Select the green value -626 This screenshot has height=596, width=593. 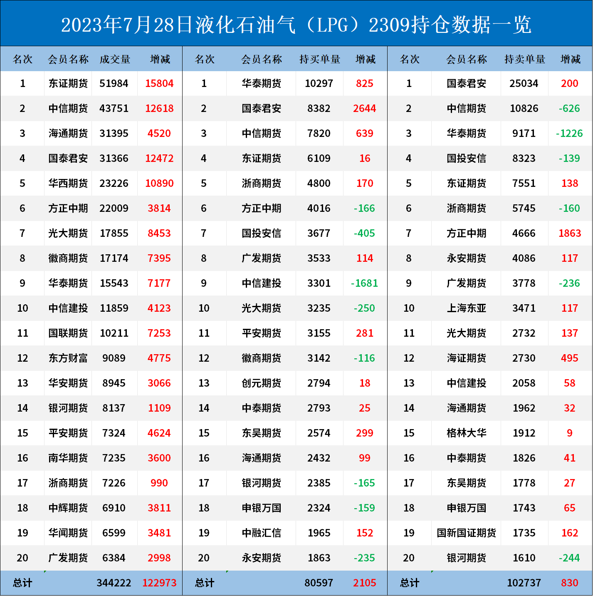(569, 109)
